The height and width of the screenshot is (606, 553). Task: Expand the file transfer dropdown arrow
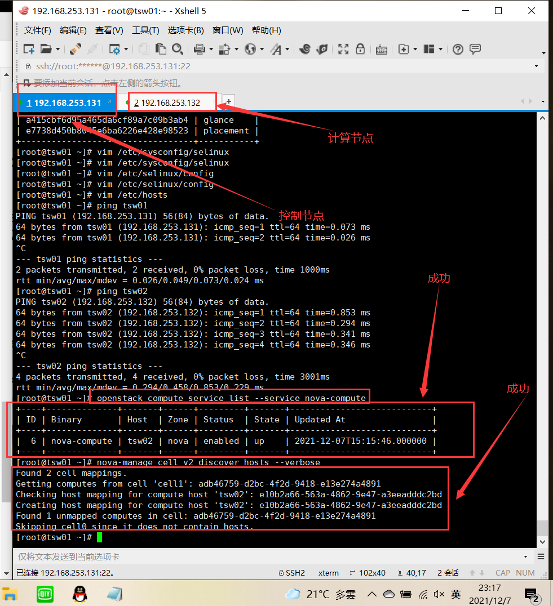coord(236,50)
